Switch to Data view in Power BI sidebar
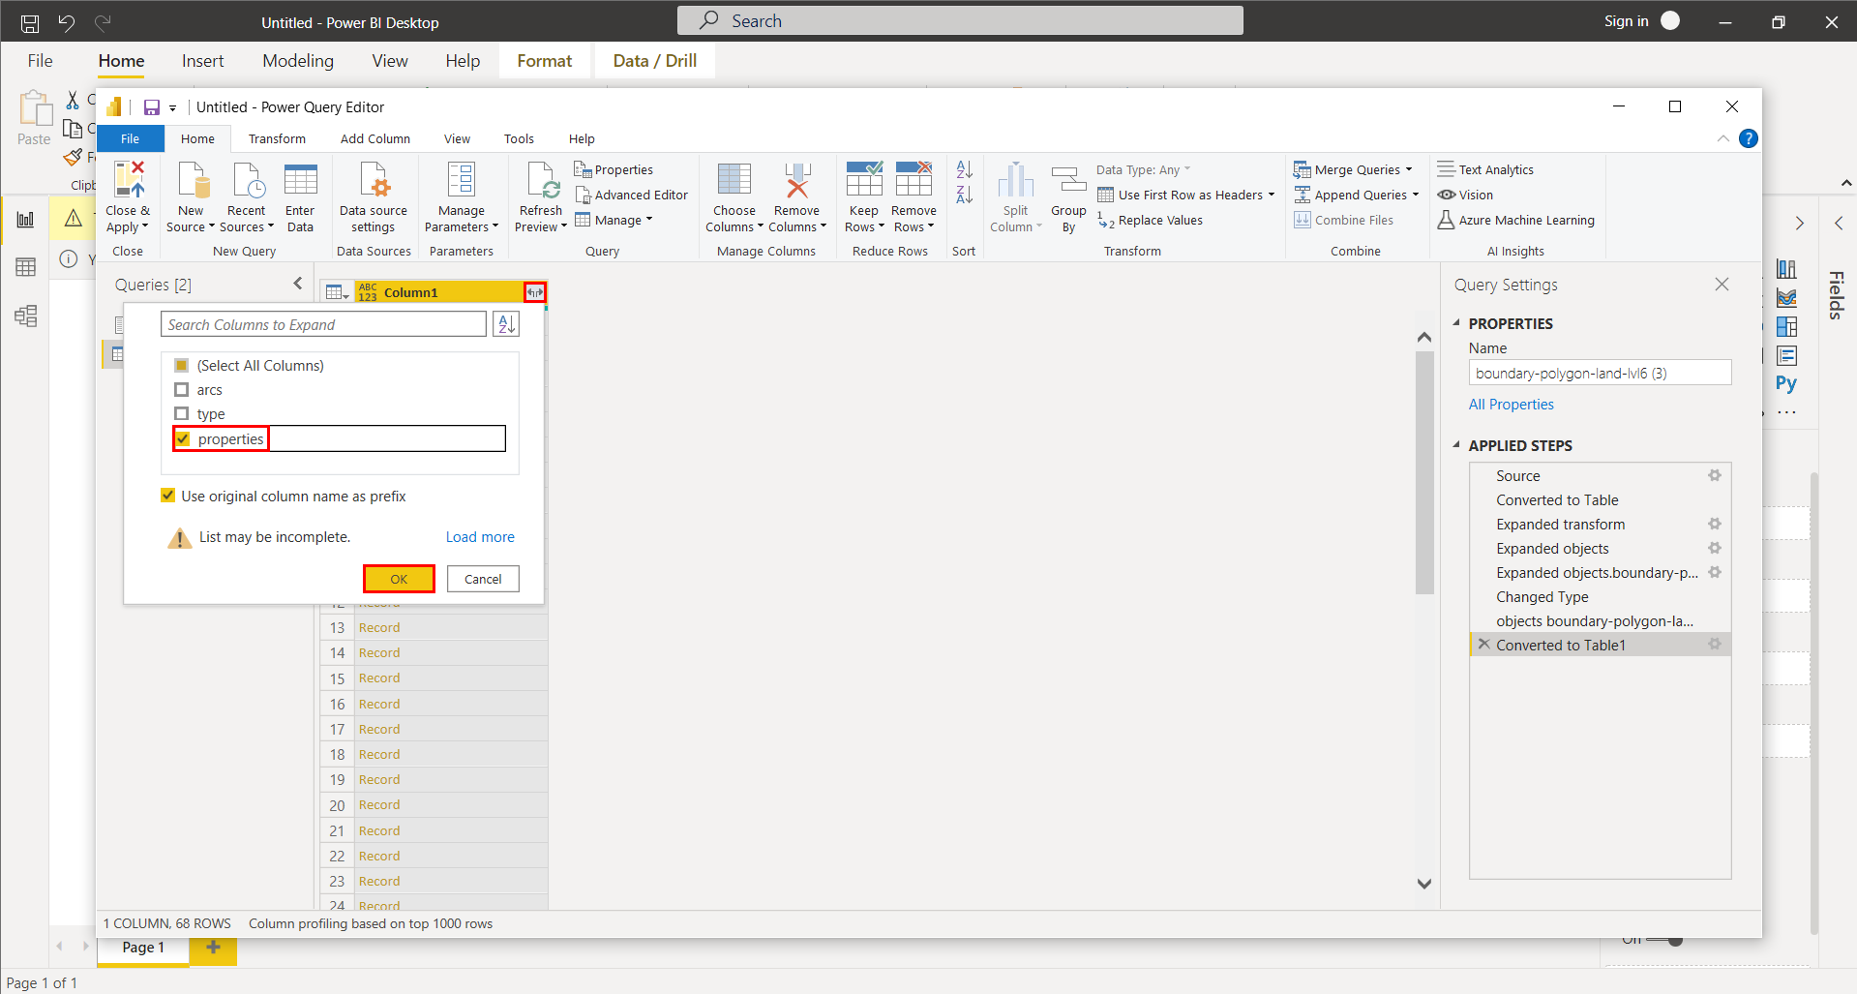 (x=25, y=267)
